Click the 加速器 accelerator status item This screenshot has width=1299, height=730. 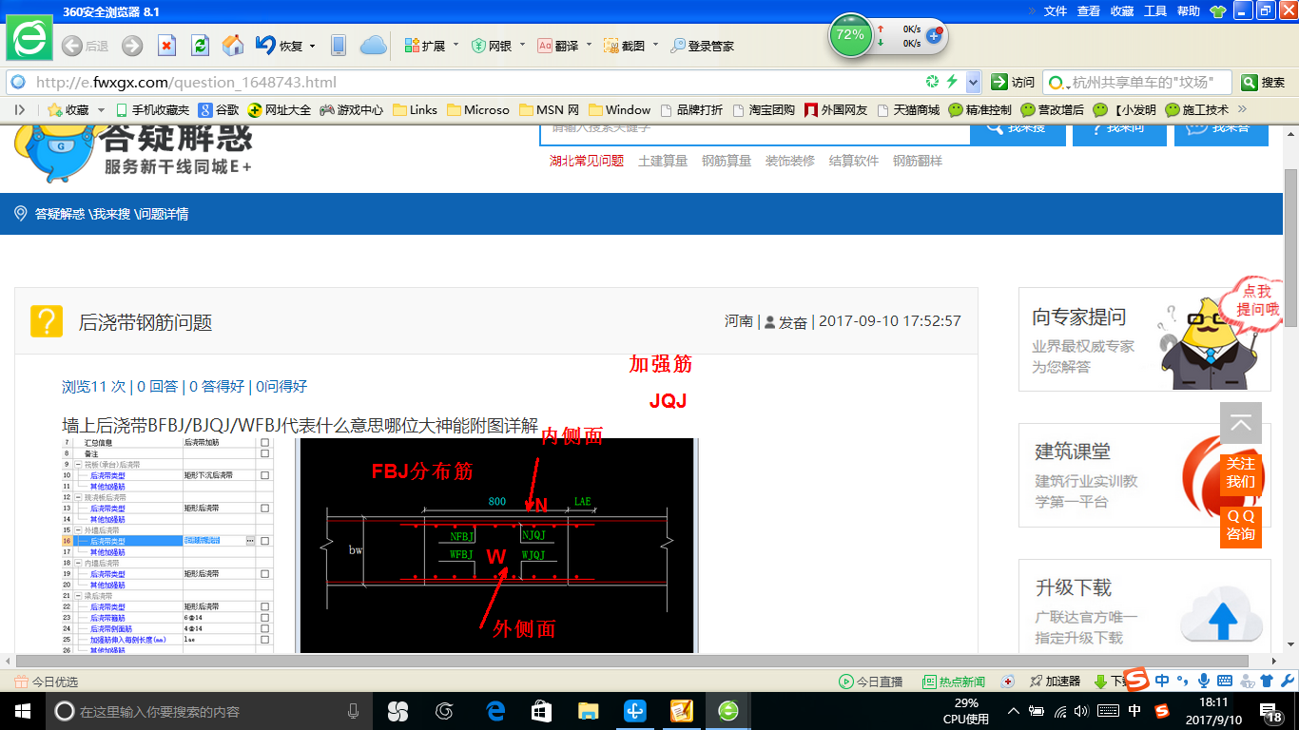point(1055,682)
